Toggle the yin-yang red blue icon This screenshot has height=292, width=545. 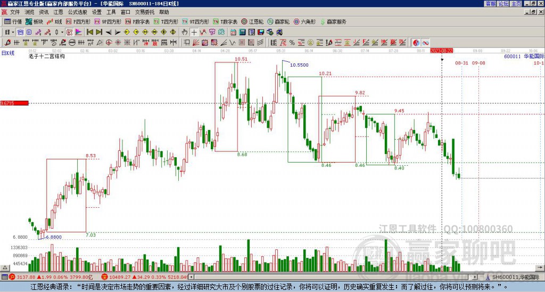pyautogui.click(x=416, y=43)
